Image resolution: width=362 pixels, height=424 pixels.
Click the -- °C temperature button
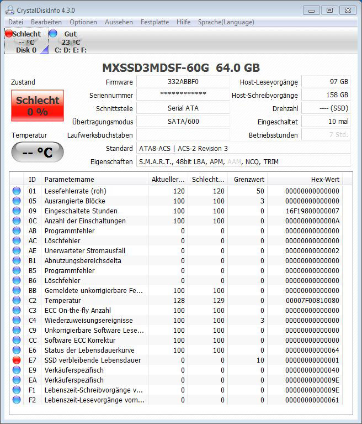click(x=38, y=152)
